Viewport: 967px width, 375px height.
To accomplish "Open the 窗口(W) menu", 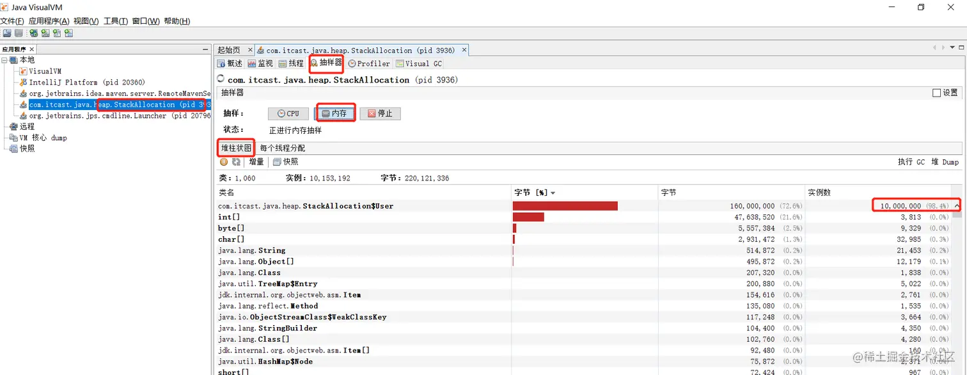I will pyautogui.click(x=146, y=21).
